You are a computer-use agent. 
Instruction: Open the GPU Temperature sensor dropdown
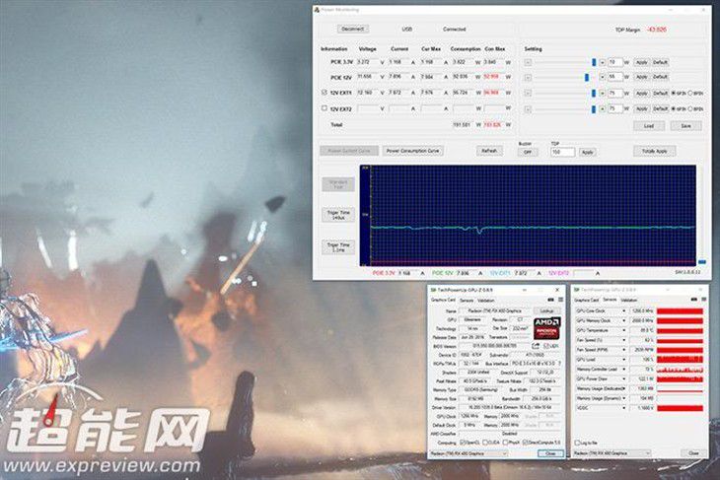click(623, 330)
